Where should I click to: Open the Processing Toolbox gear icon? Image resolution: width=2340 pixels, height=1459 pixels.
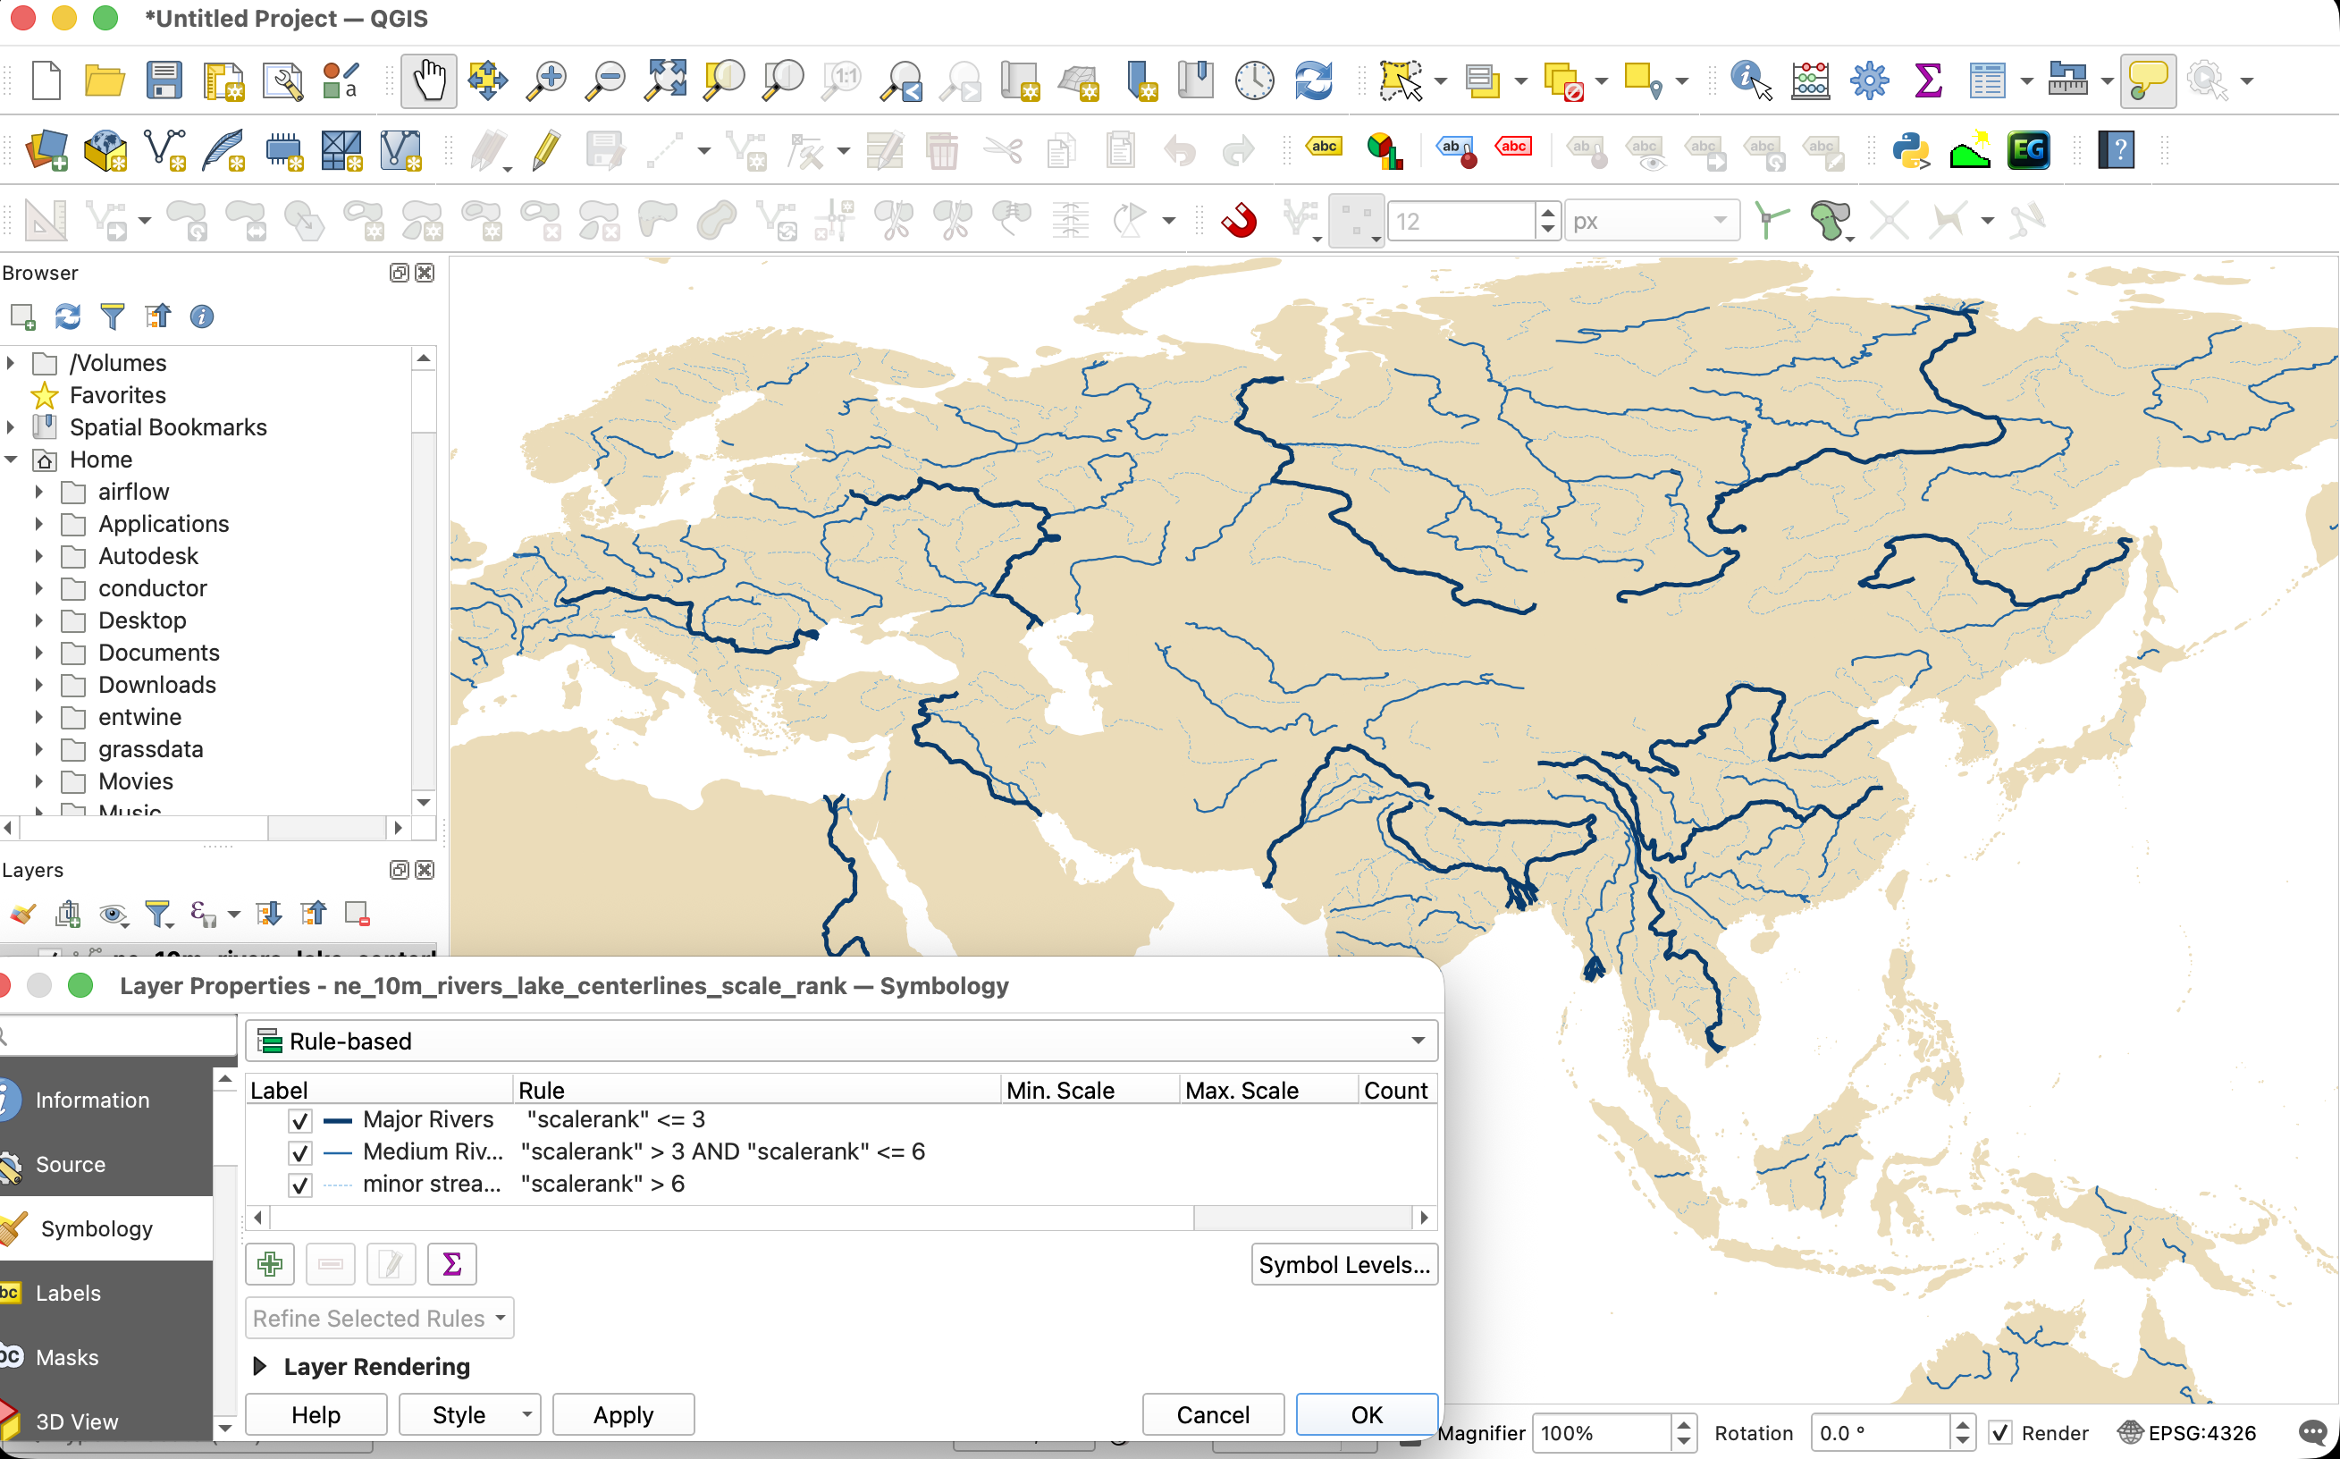(x=1869, y=80)
